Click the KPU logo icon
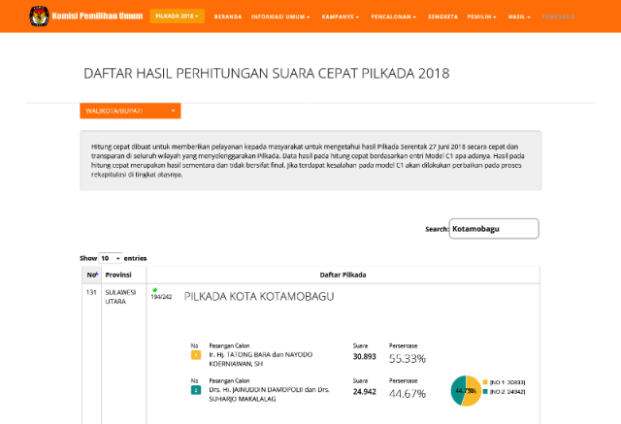 (x=39, y=16)
